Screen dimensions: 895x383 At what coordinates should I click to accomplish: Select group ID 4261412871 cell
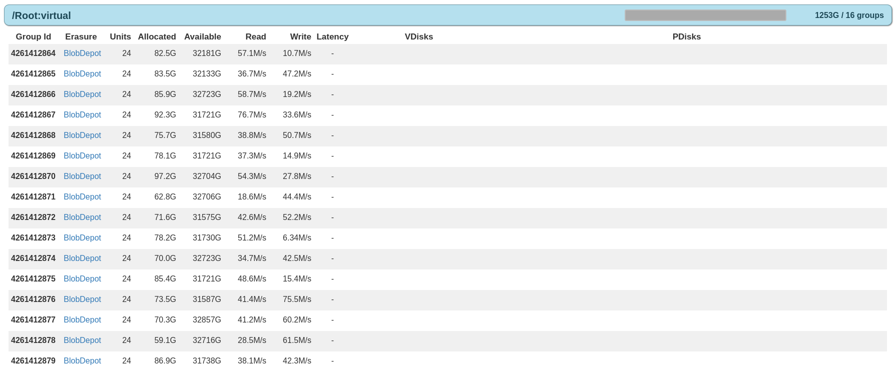[x=33, y=197]
